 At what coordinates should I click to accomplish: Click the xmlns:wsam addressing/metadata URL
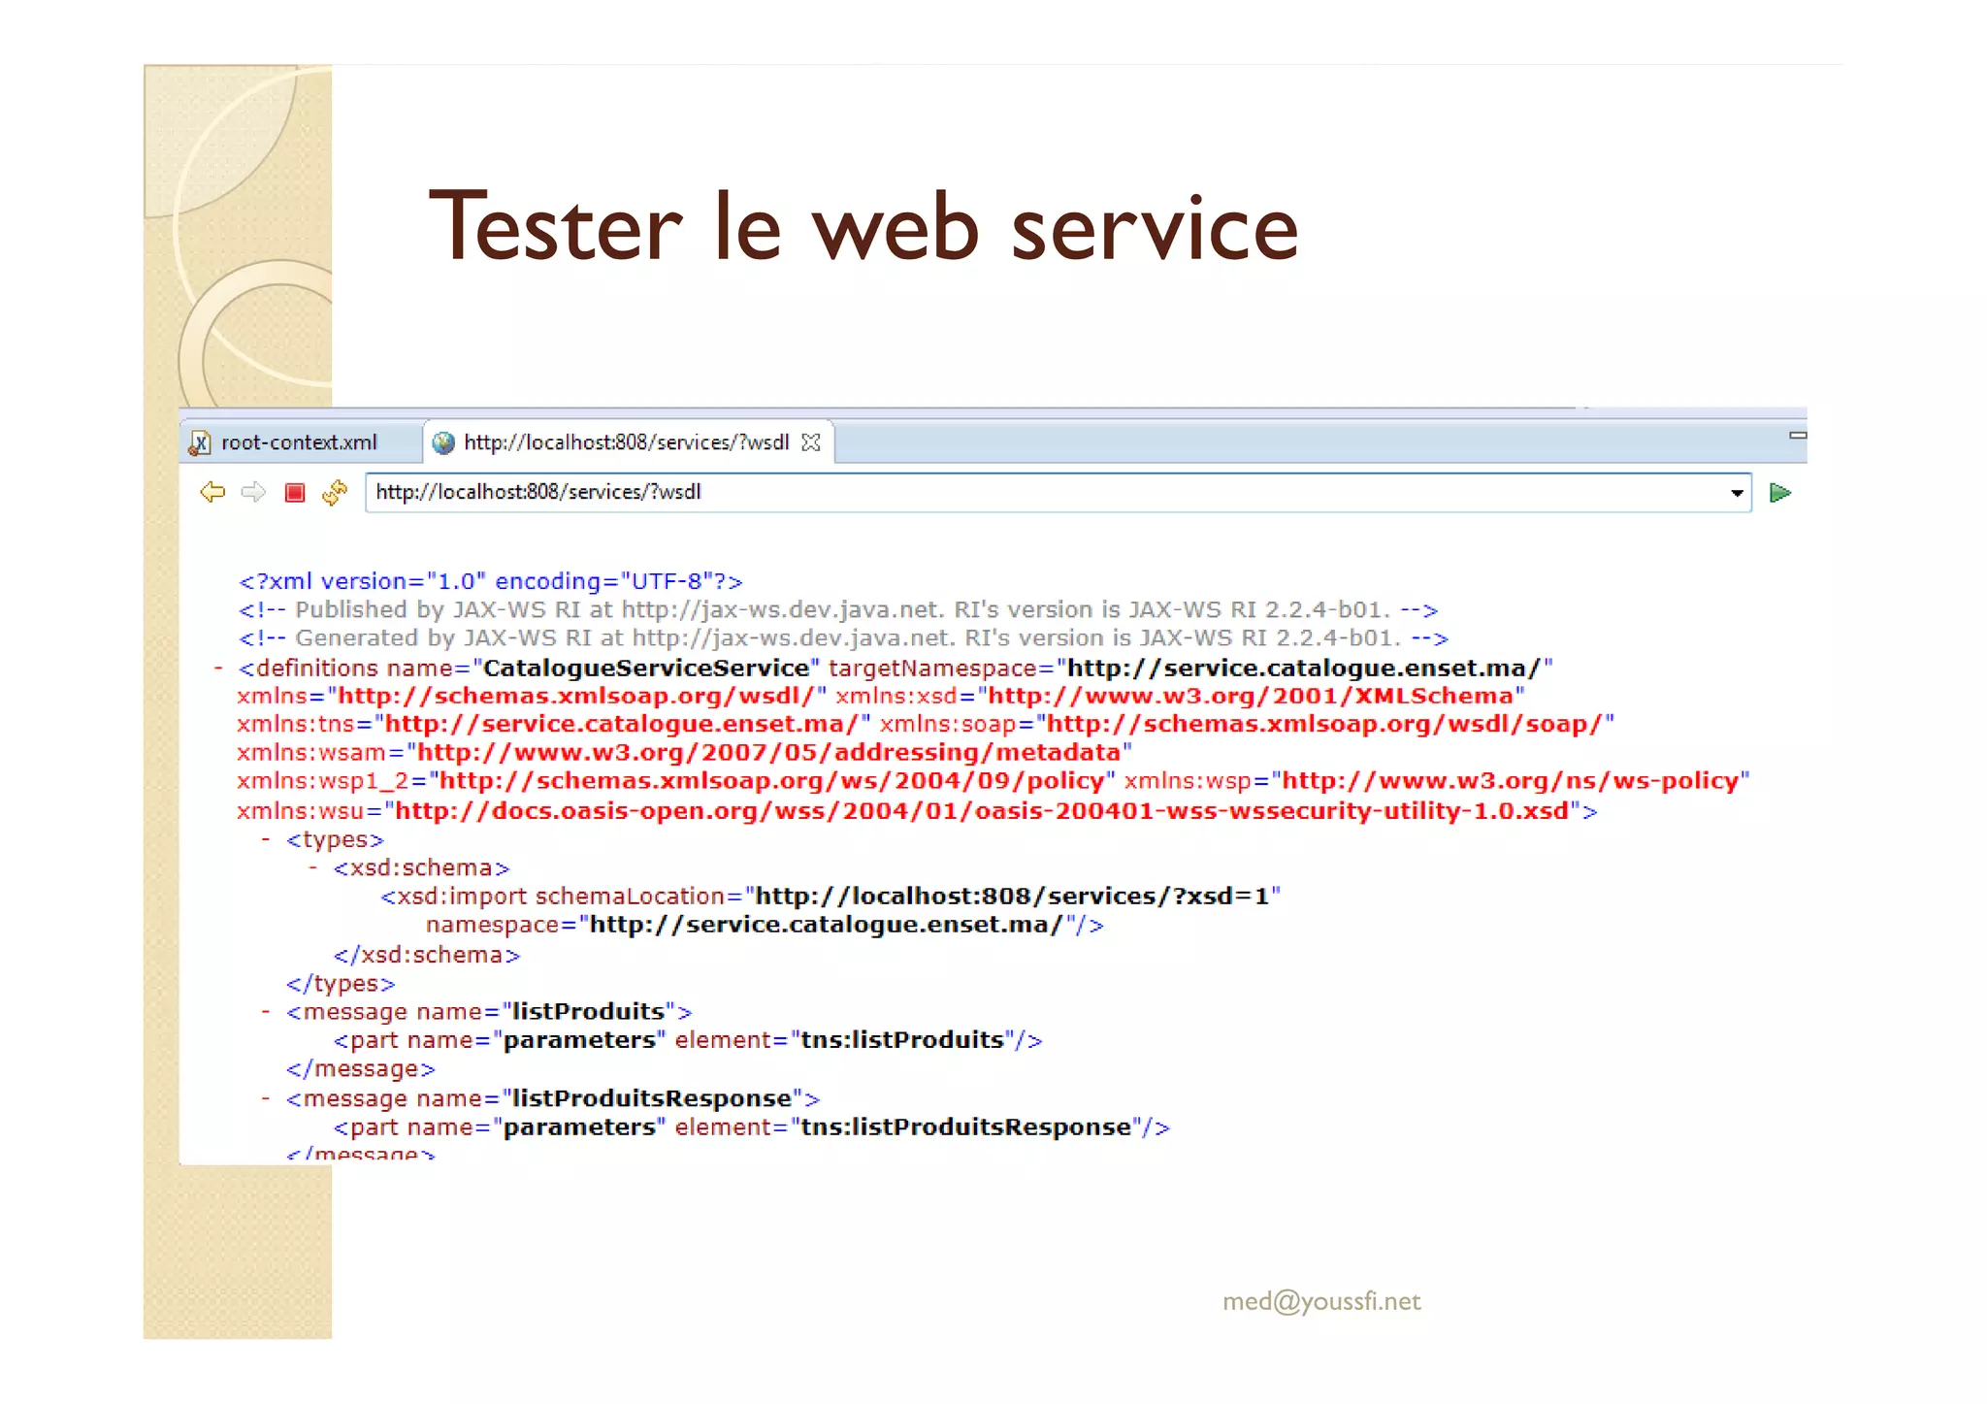pyautogui.click(x=769, y=752)
